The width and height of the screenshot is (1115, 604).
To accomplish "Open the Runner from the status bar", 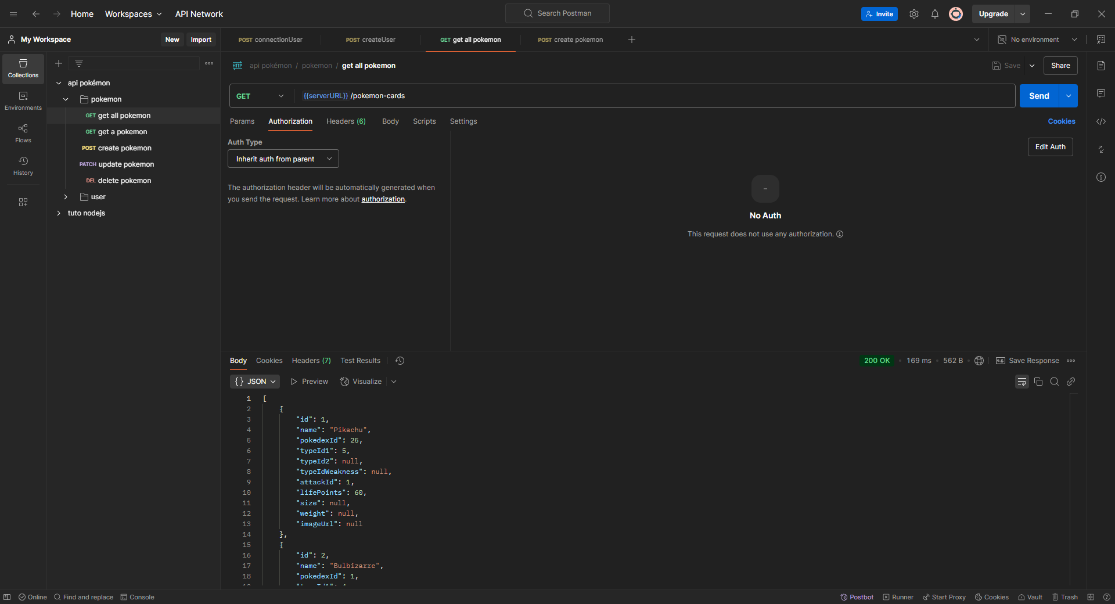I will 898,597.
